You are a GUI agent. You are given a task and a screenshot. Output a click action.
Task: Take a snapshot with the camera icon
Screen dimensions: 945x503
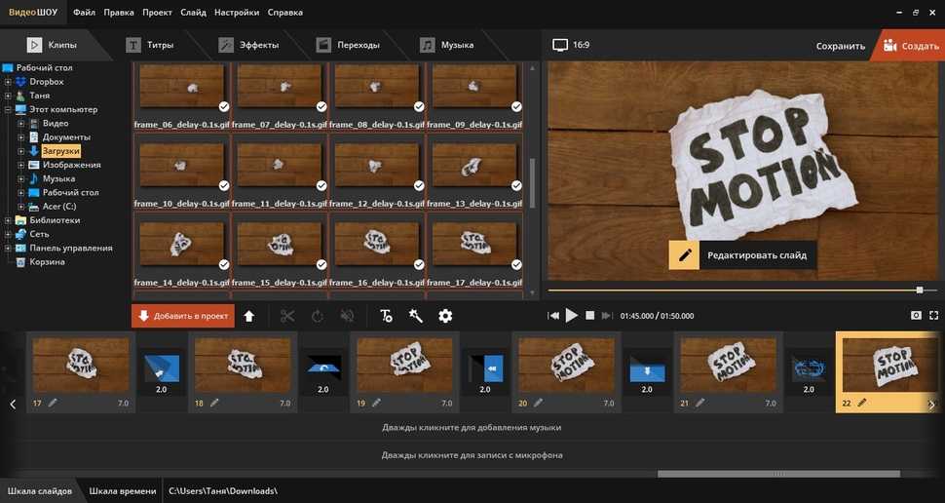click(916, 316)
